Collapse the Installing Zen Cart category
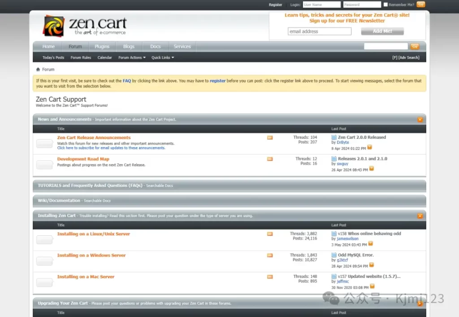459x317 pixels. point(420,216)
